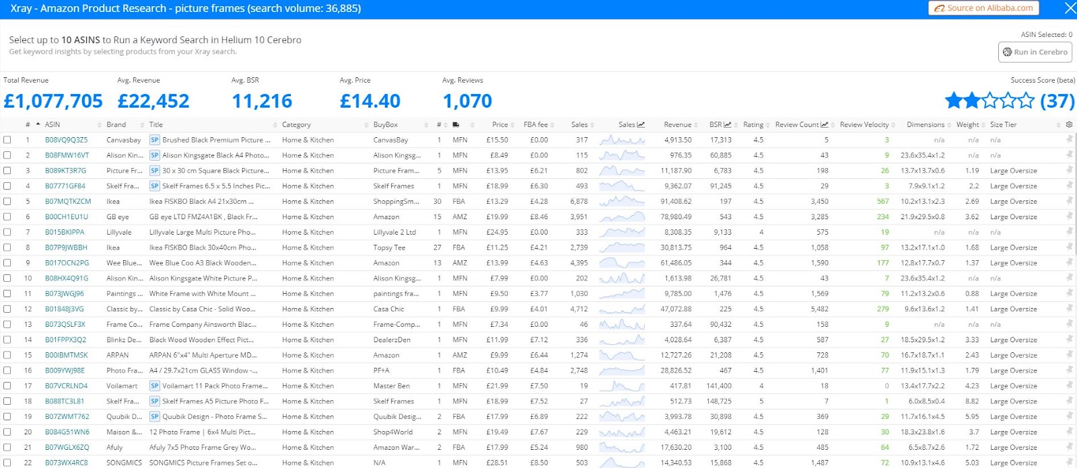Click Avg. BSR value 11,216
The image size is (1077, 468).
click(262, 101)
